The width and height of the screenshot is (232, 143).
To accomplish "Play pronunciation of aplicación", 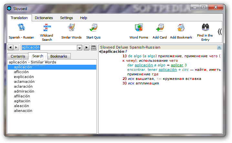I will (x=101, y=51).
